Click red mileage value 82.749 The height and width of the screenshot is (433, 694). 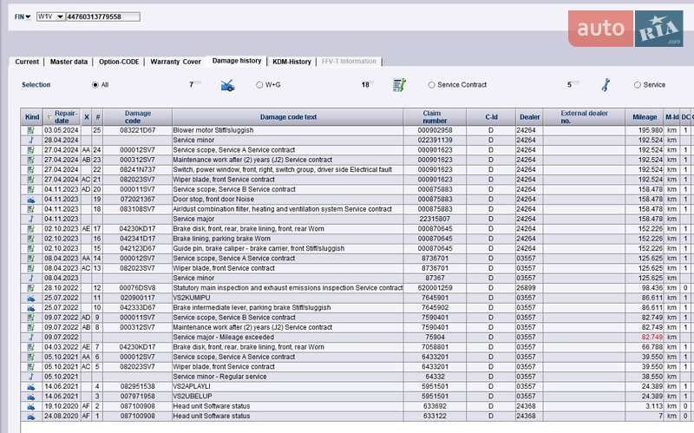[x=652, y=338]
